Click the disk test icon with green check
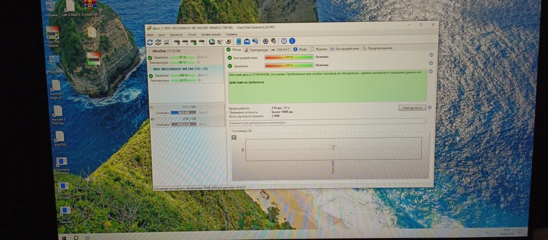Screen dimensions: 548x240 point(193,42)
